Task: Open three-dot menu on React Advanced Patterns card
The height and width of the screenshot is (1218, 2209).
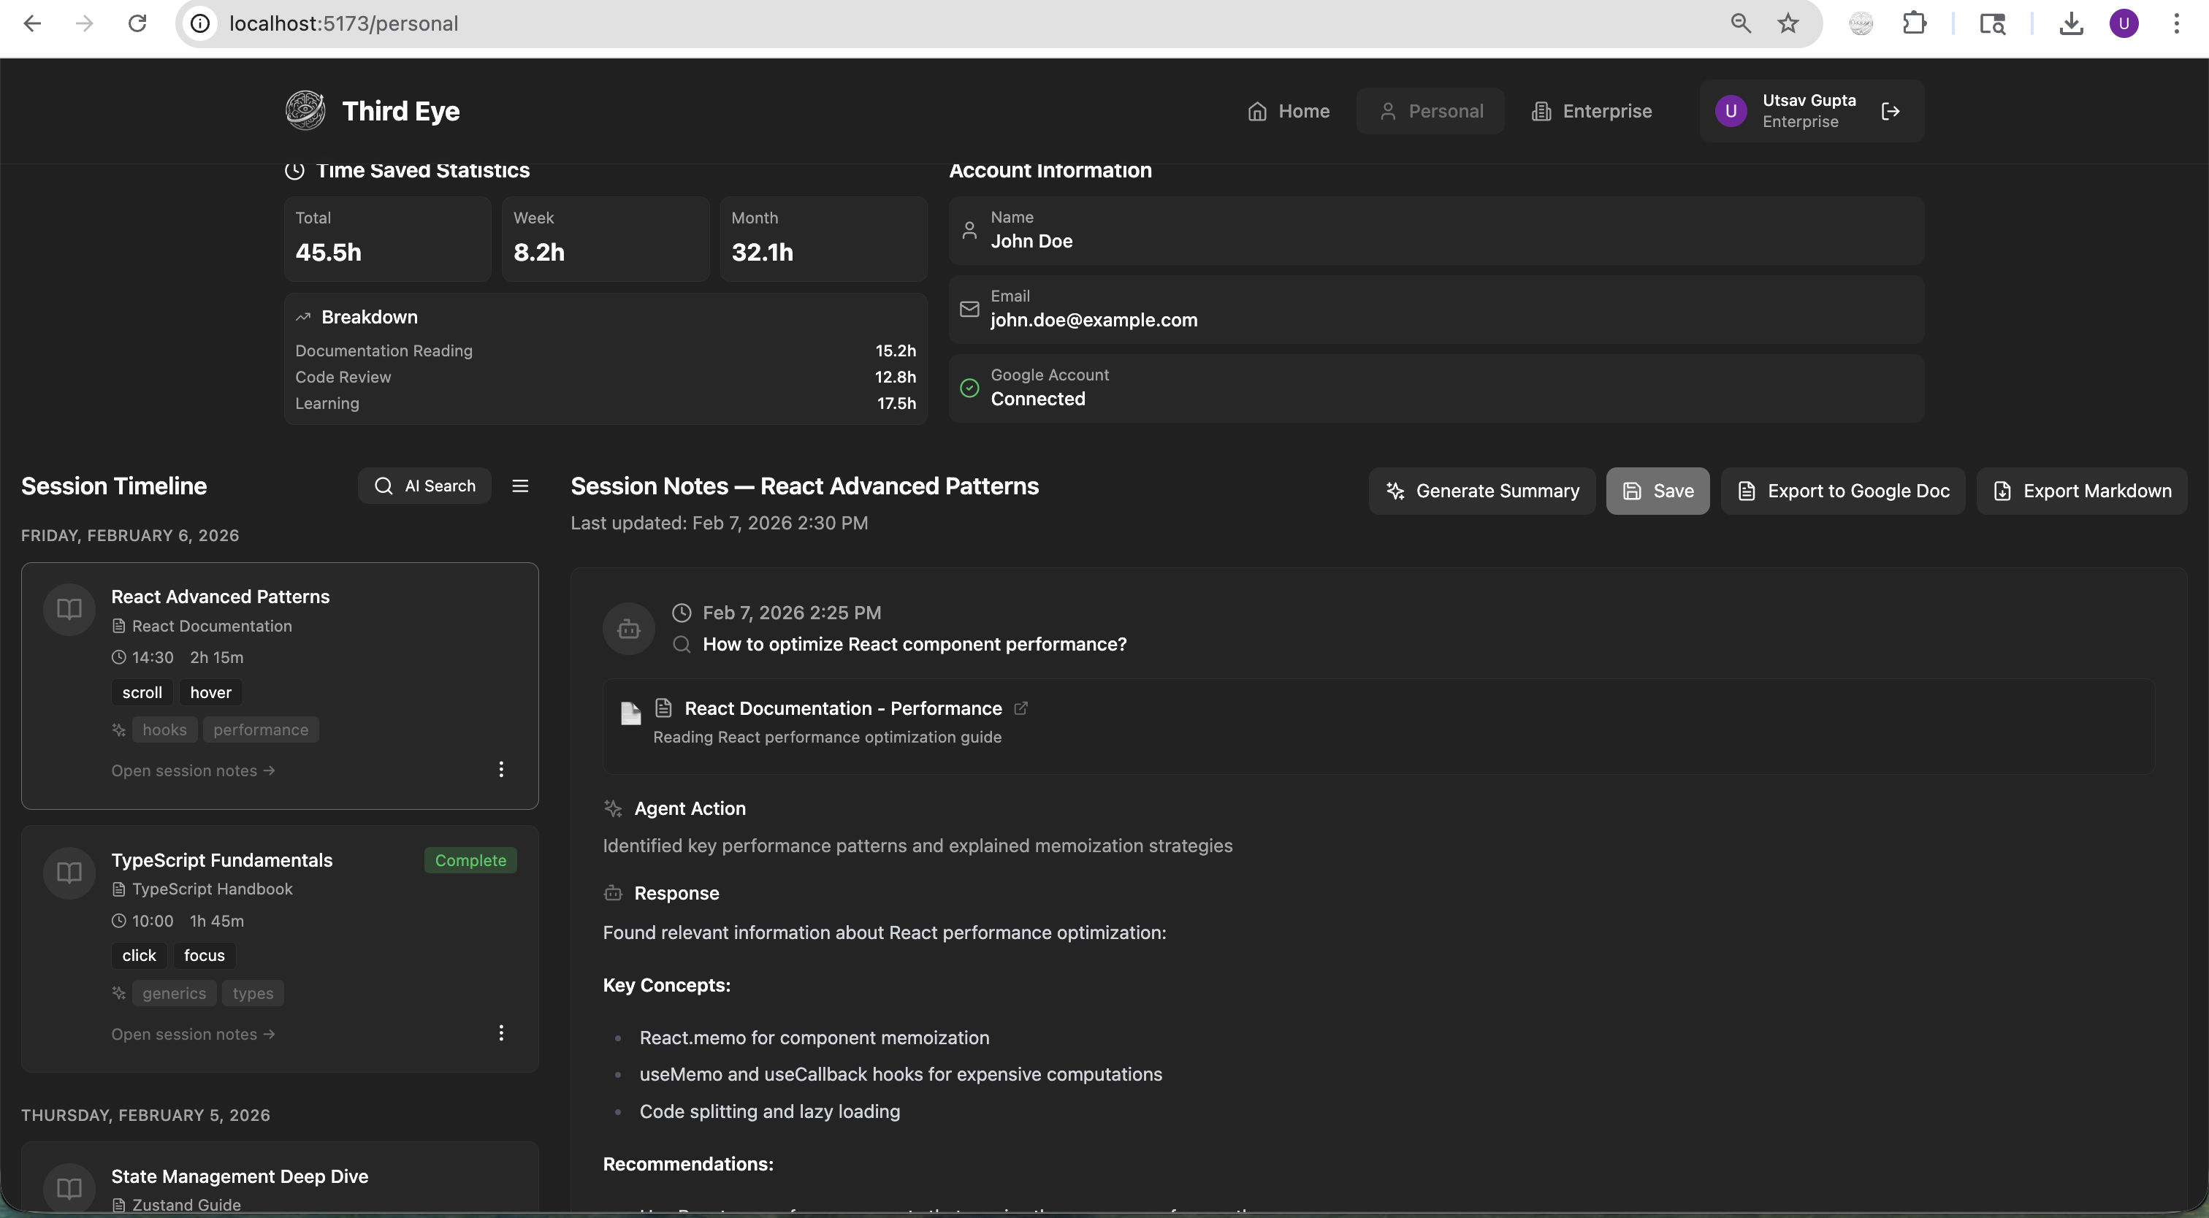Action: [501, 769]
